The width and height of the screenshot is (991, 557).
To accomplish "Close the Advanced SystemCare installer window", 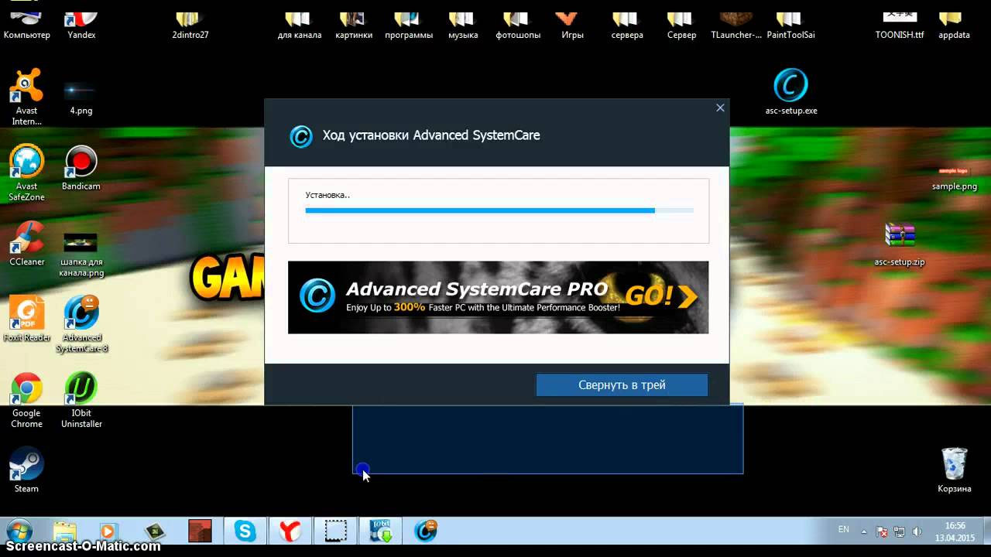I will [x=720, y=108].
